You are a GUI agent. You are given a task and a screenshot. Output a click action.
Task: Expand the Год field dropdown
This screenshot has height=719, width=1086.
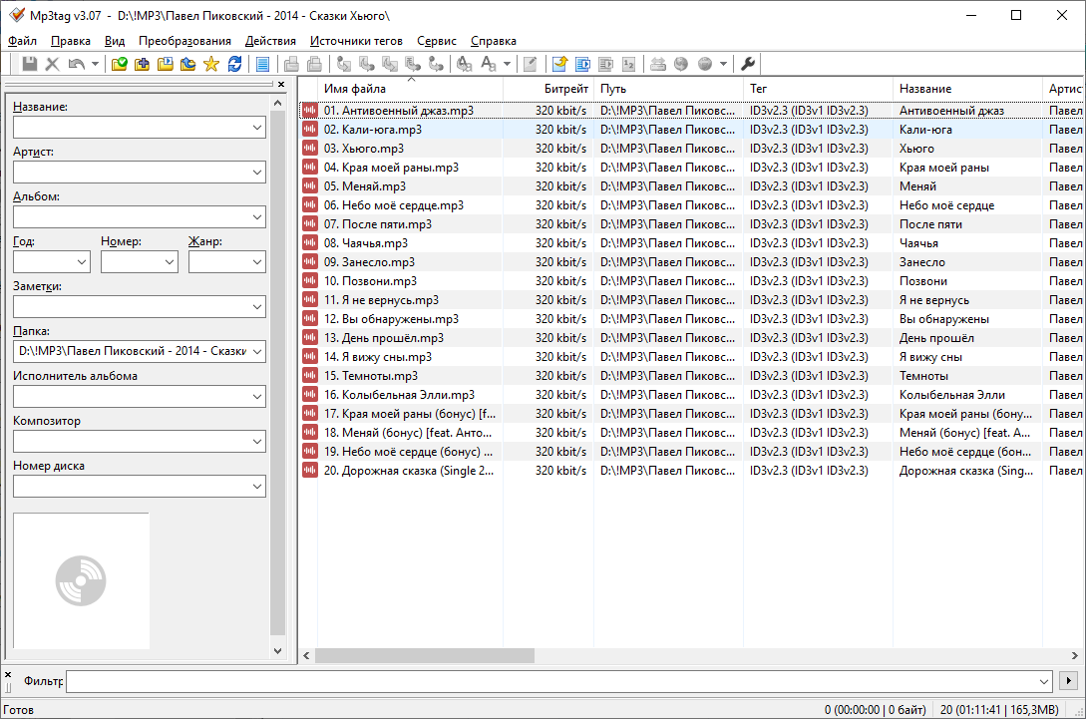pyautogui.click(x=82, y=262)
